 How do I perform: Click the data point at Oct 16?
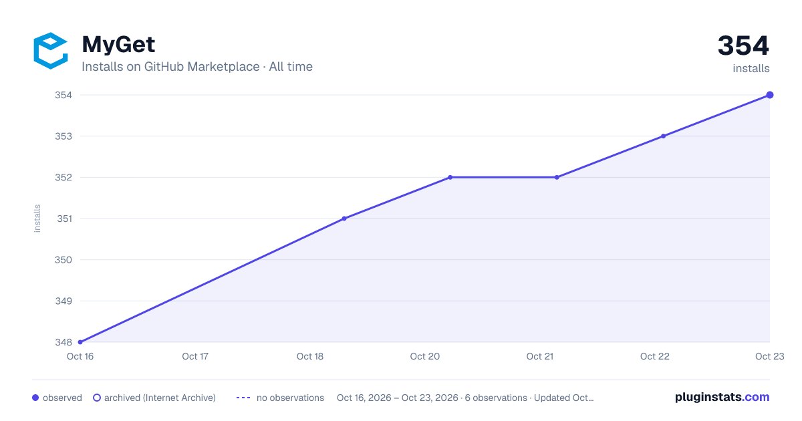[80, 342]
